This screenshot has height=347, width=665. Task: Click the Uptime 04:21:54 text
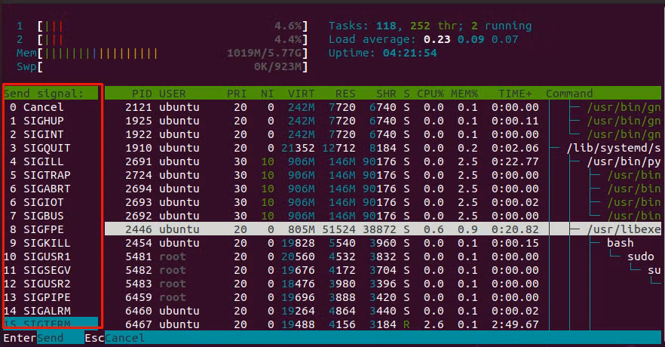tap(382, 53)
